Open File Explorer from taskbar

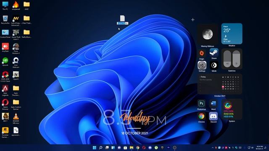[x=132, y=148]
